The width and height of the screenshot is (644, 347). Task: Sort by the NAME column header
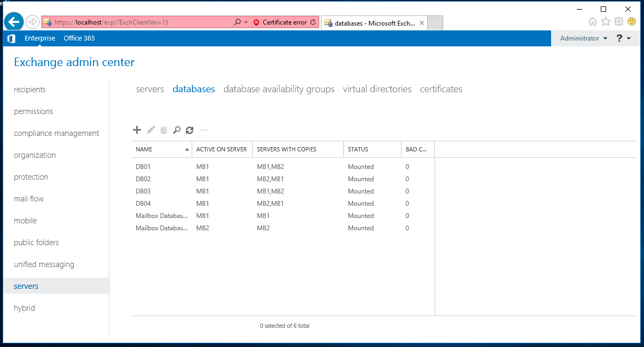click(x=162, y=149)
